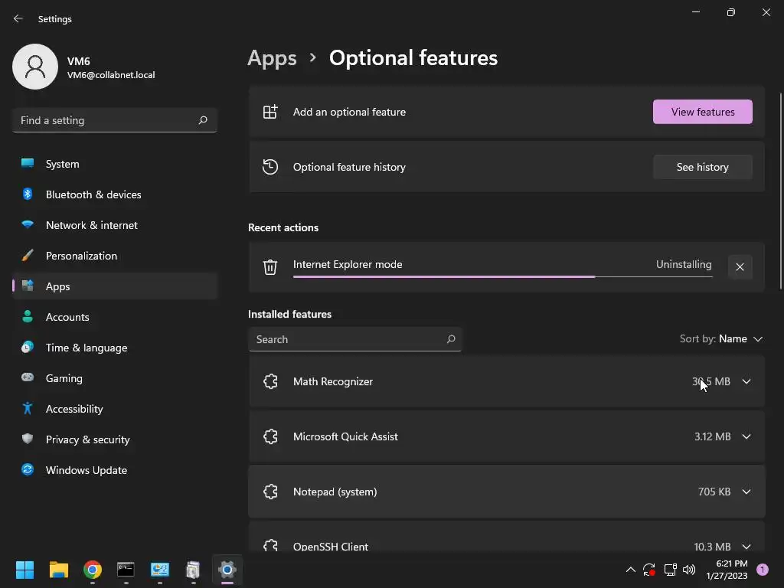
Task: Open File Explorer from the taskbar
Action: (58, 570)
